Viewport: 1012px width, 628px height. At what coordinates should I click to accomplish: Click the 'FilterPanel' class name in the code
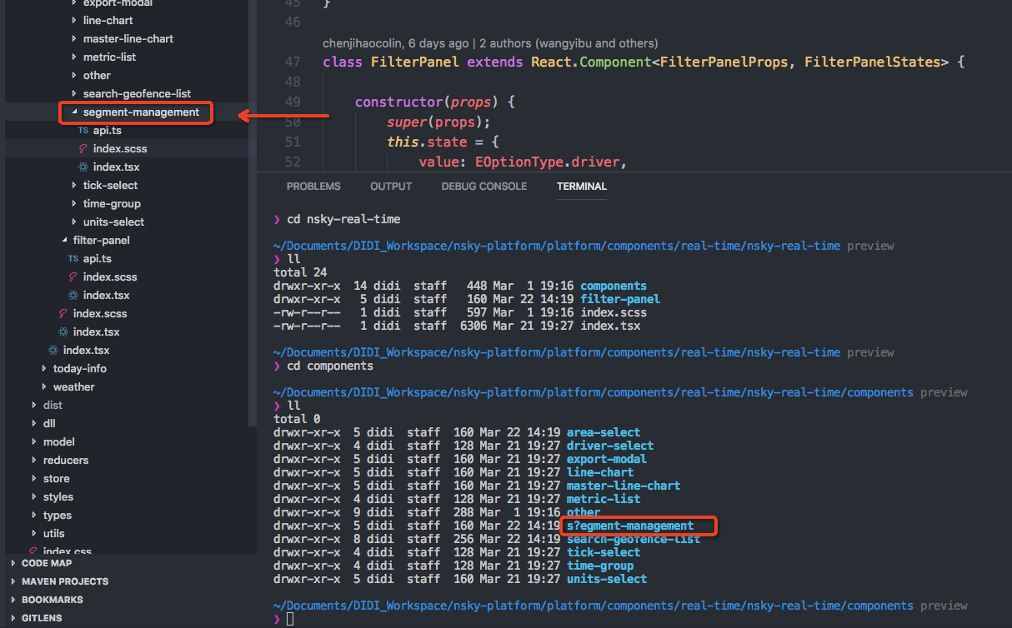click(x=415, y=62)
